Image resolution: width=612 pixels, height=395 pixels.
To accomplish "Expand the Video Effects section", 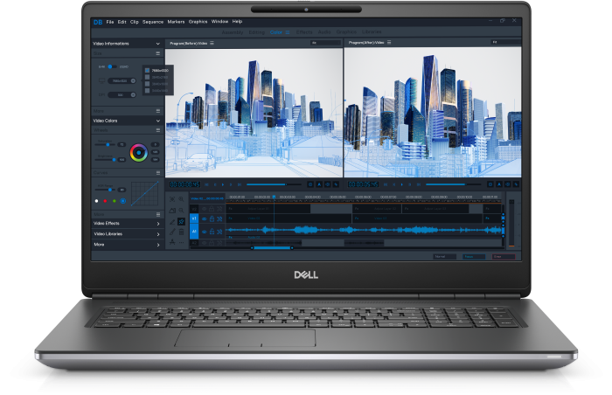I will coord(157,224).
